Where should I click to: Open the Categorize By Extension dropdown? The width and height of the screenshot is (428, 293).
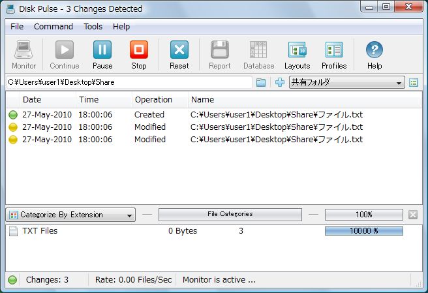click(x=70, y=215)
